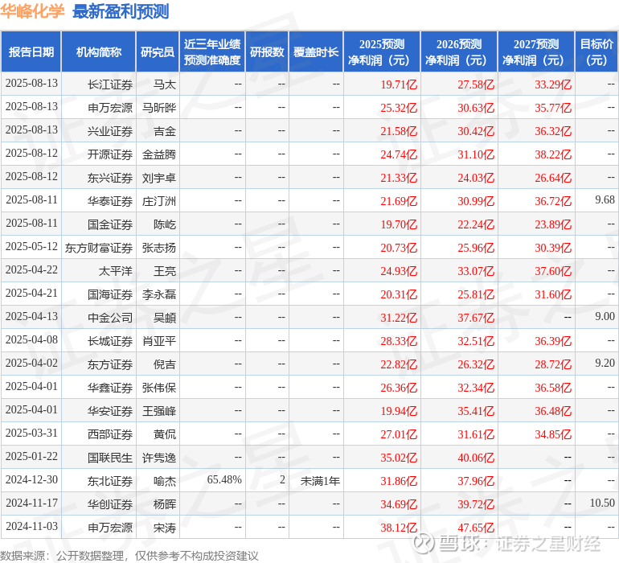Click the 研报数 column header
The image size is (619, 563).
pyautogui.click(x=267, y=51)
